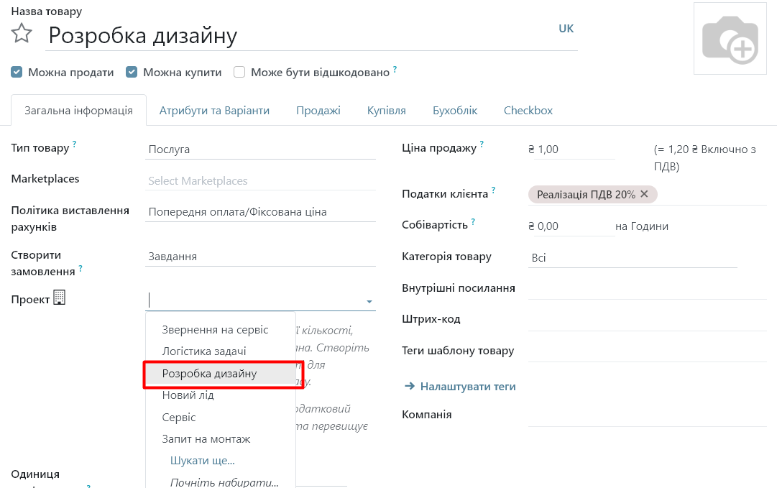Screen dimensions: 777x488
Task: Open the Бухоблік tab
Action: coord(455,111)
